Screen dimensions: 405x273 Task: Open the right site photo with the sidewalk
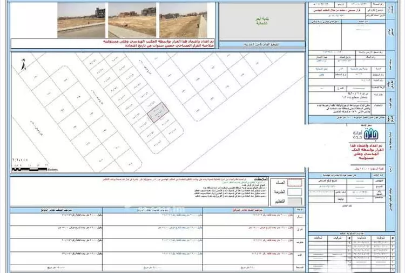click(x=183, y=20)
